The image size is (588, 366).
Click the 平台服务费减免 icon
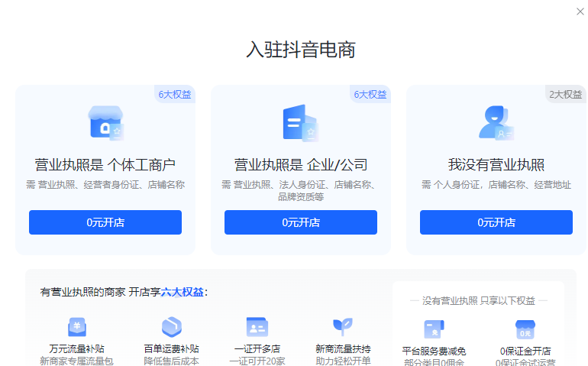coord(434,329)
